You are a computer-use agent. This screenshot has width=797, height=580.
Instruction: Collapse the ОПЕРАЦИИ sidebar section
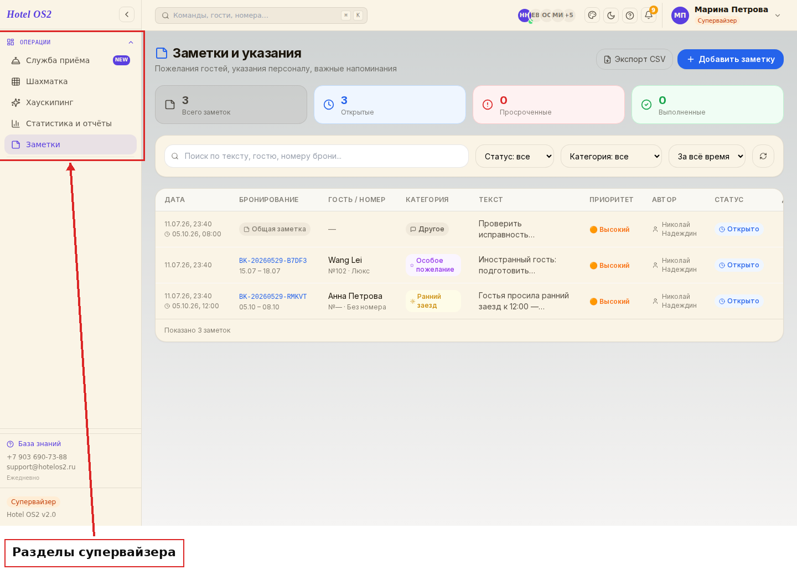point(70,42)
